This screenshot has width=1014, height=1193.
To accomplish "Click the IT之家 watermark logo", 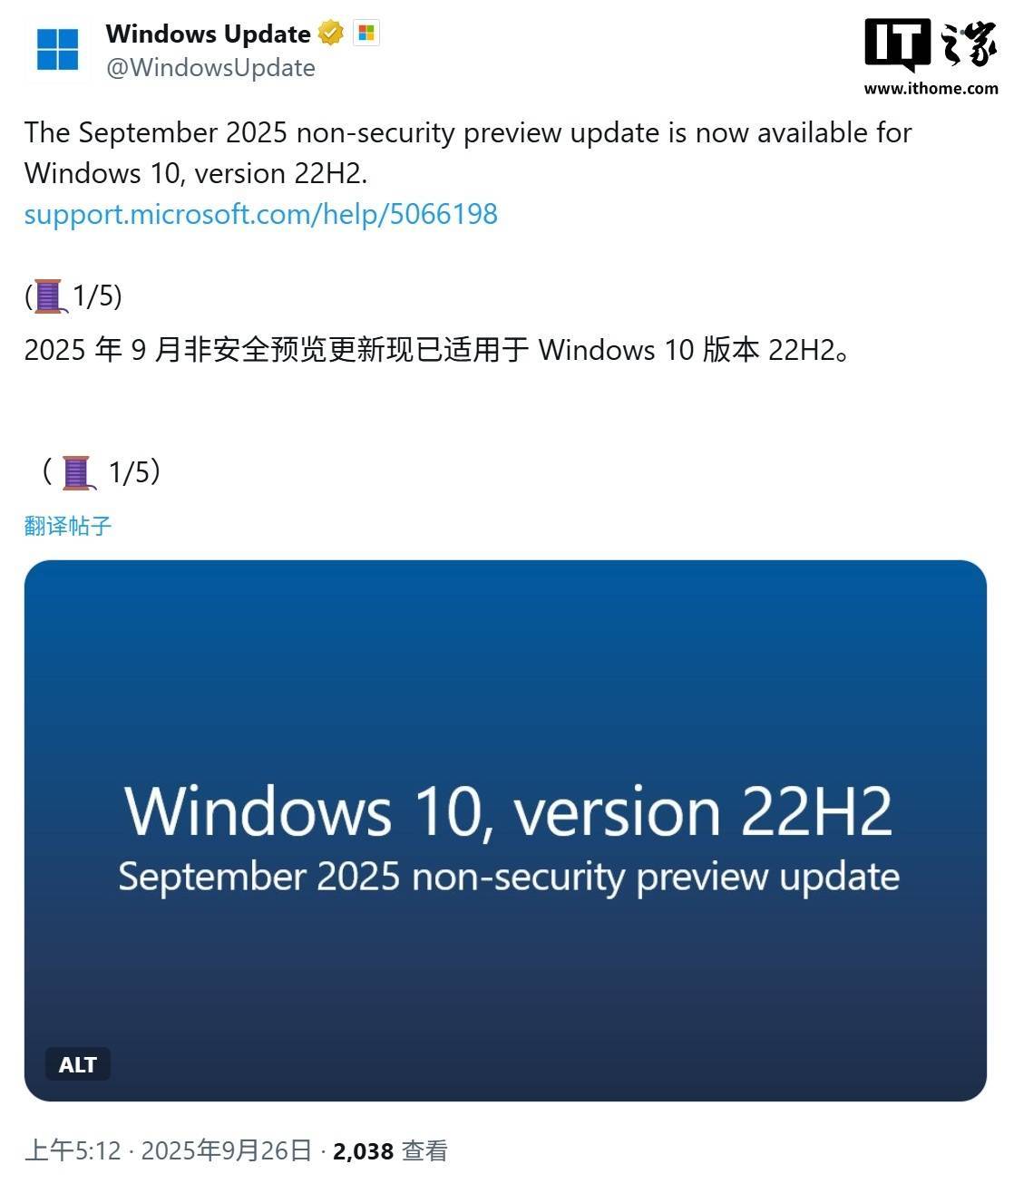I will coord(931,45).
